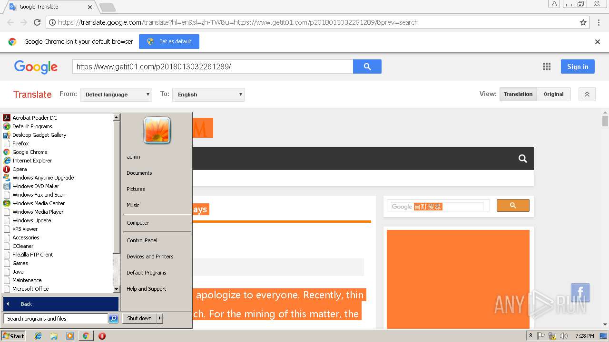This screenshot has height=342, width=609.
Task: Switch to Original view
Action: click(x=553, y=94)
